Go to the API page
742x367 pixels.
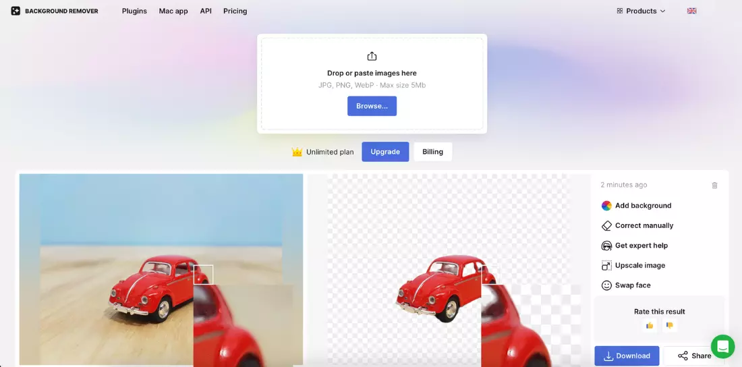click(x=206, y=11)
